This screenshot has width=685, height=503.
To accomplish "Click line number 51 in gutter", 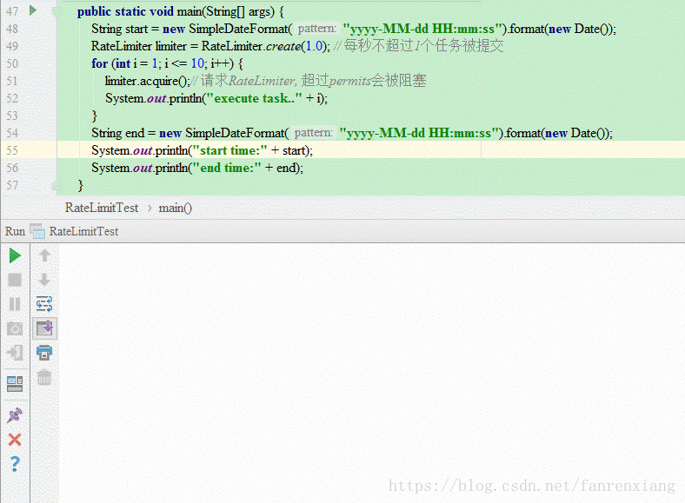I will [12, 81].
